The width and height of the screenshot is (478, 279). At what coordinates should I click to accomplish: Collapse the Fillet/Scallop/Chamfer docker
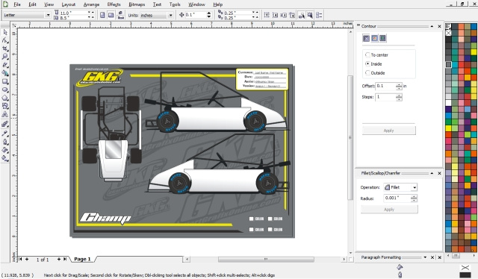point(432,173)
